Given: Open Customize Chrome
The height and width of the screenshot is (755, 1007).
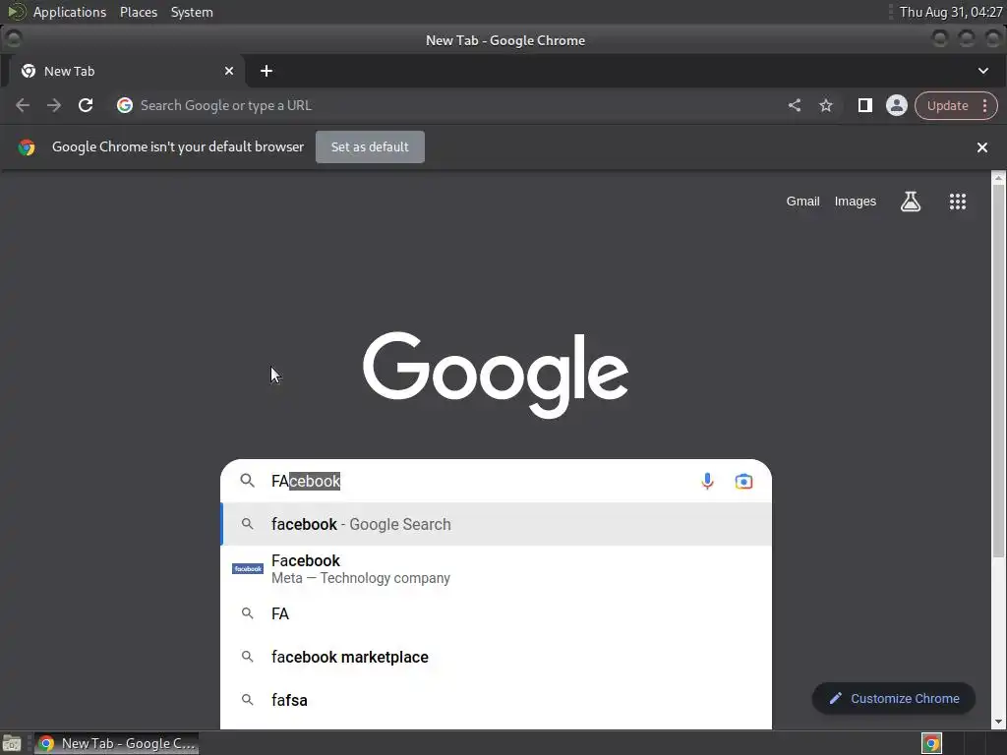Looking at the screenshot, I should [894, 699].
